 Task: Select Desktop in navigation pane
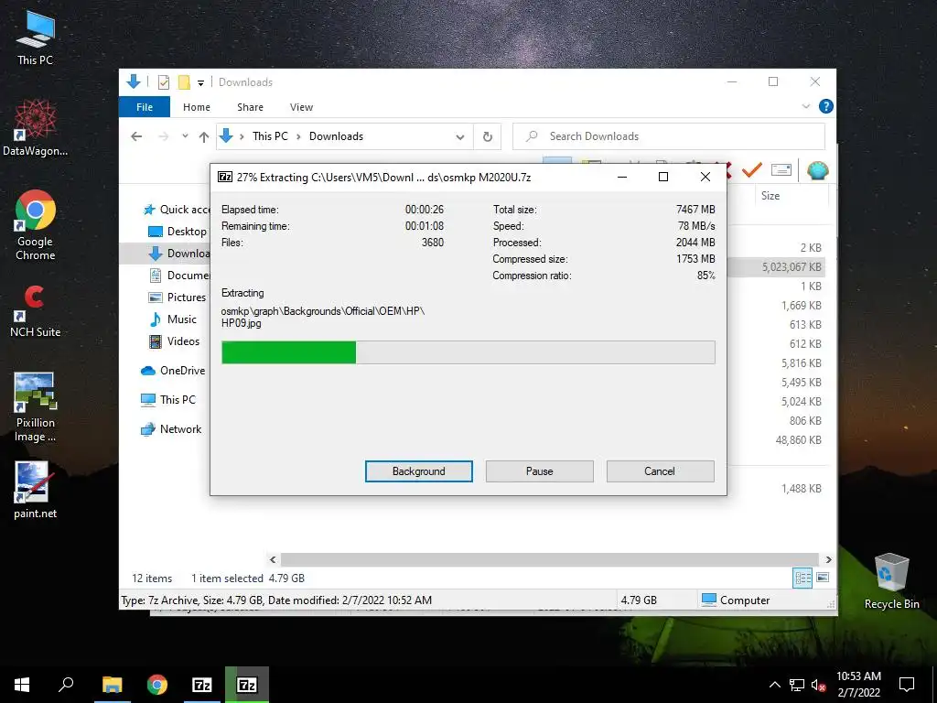pos(177,232)
